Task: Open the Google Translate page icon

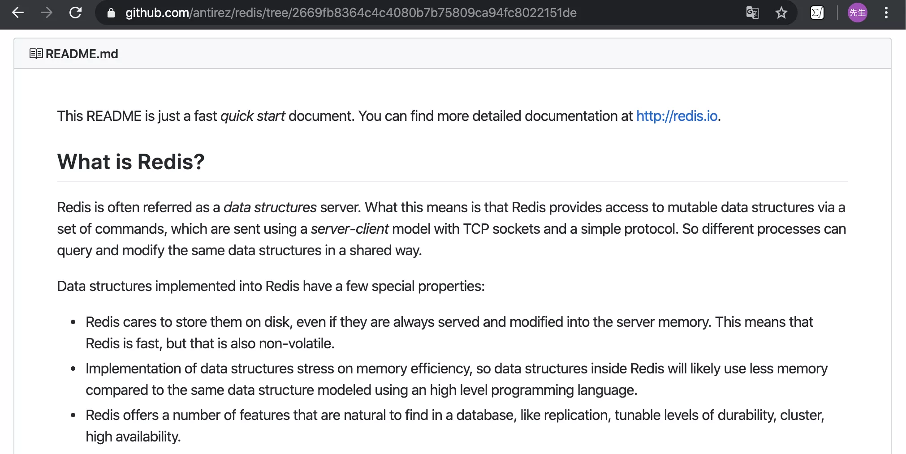Action: click(x=752, y=13)
